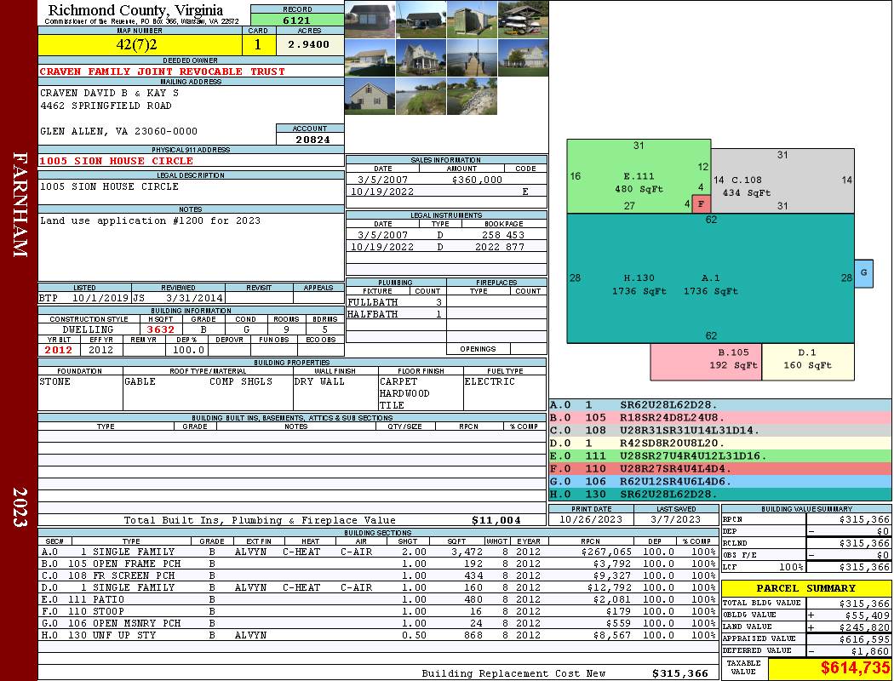Select the red F section in sketch

click(x=702, y=204)
